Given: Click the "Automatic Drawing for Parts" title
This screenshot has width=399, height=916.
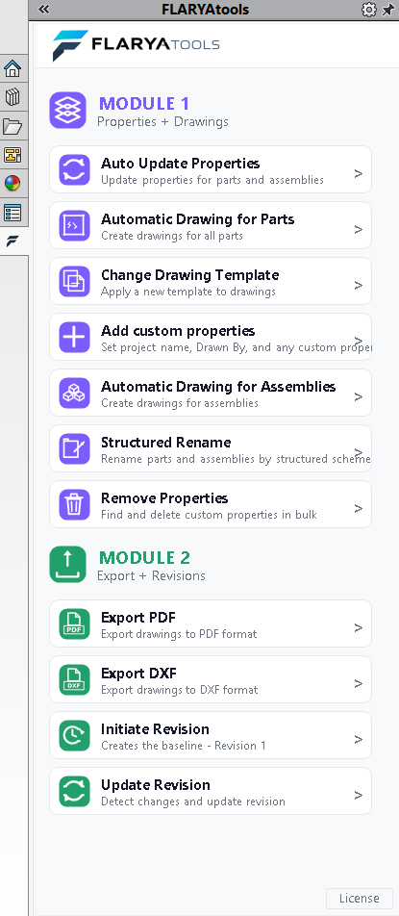Looking at the screenshot, I should [x=198, y=219].
